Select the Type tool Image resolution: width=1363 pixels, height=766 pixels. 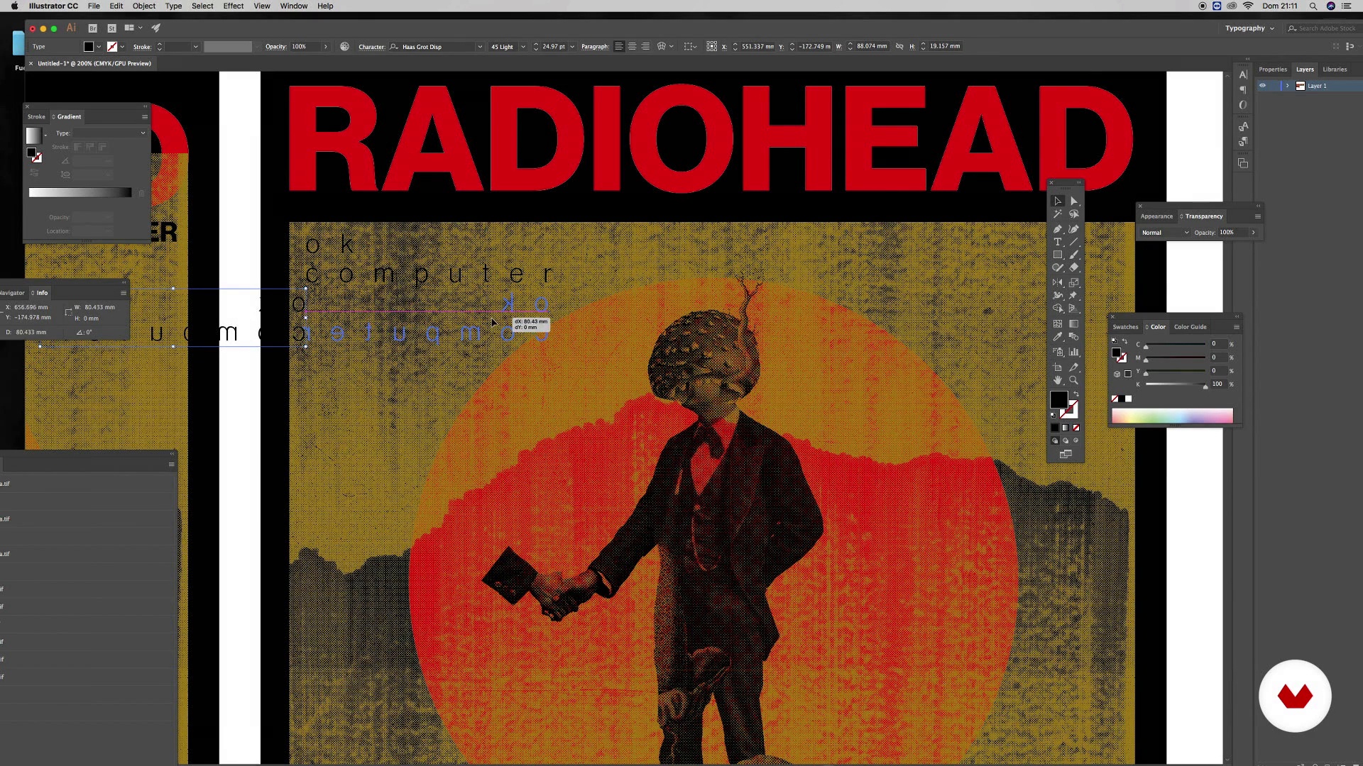coord(1058,242)
